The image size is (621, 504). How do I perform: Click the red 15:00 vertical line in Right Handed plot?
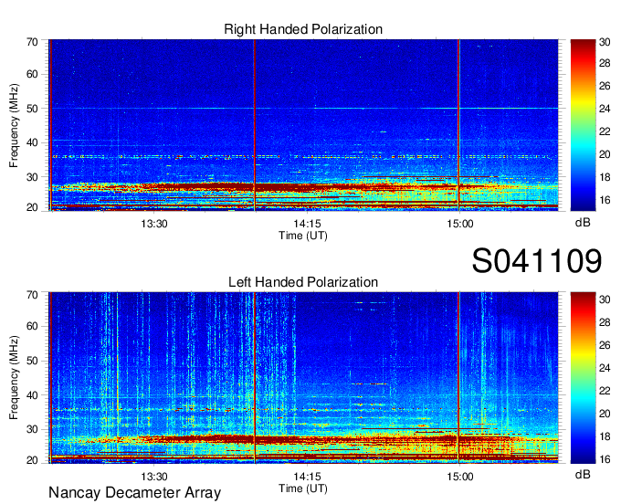pos(458,125)
